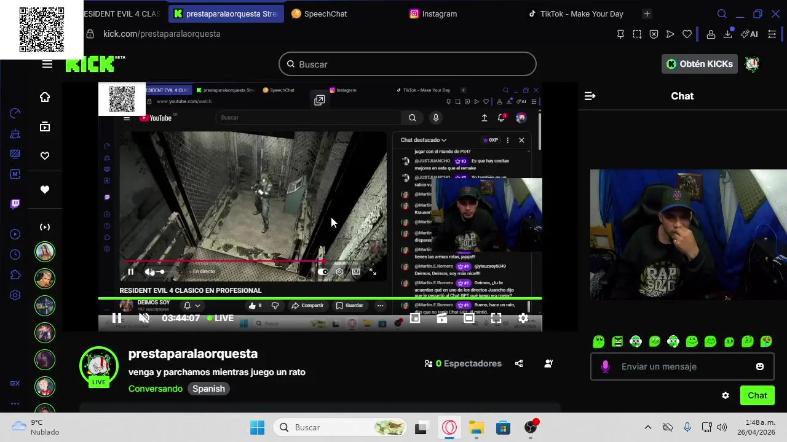Viewport: 787px width, 442px height.
Task: Follow the channel with the add-user icon
Action: pos(548,363)
